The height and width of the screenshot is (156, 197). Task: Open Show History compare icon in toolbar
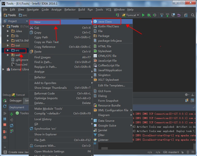pyautogui.click(x=173, y=15)
